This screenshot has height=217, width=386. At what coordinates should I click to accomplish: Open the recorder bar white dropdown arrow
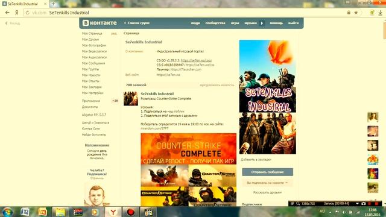(x=357, y=204)
